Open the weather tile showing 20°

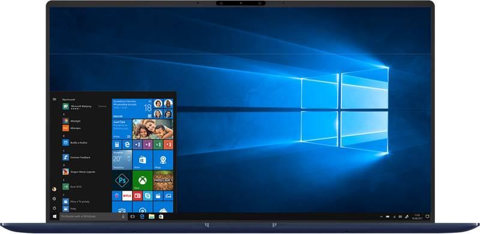point(122,160)
